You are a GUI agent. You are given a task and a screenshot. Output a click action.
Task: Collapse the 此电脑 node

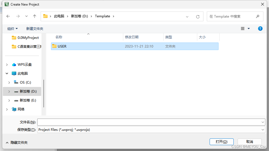point(7,74)
